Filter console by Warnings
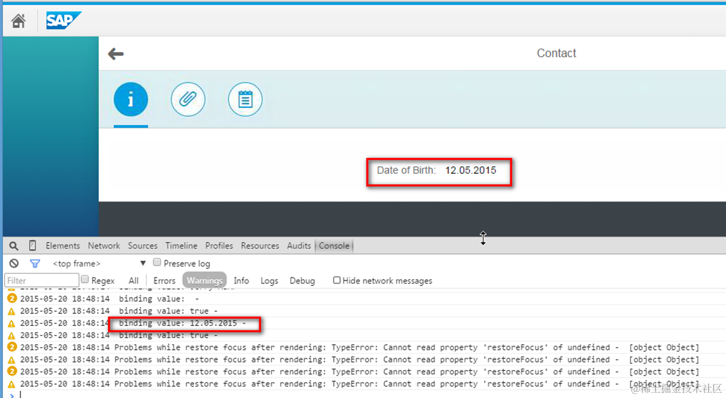The width and height of the screenshot is (726, 398). pyautogui.click(x=204, y=280)
